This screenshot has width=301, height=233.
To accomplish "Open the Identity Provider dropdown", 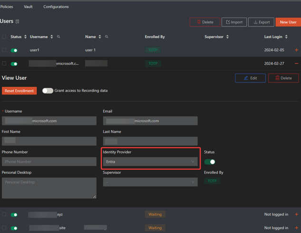I will pos(150,162).
